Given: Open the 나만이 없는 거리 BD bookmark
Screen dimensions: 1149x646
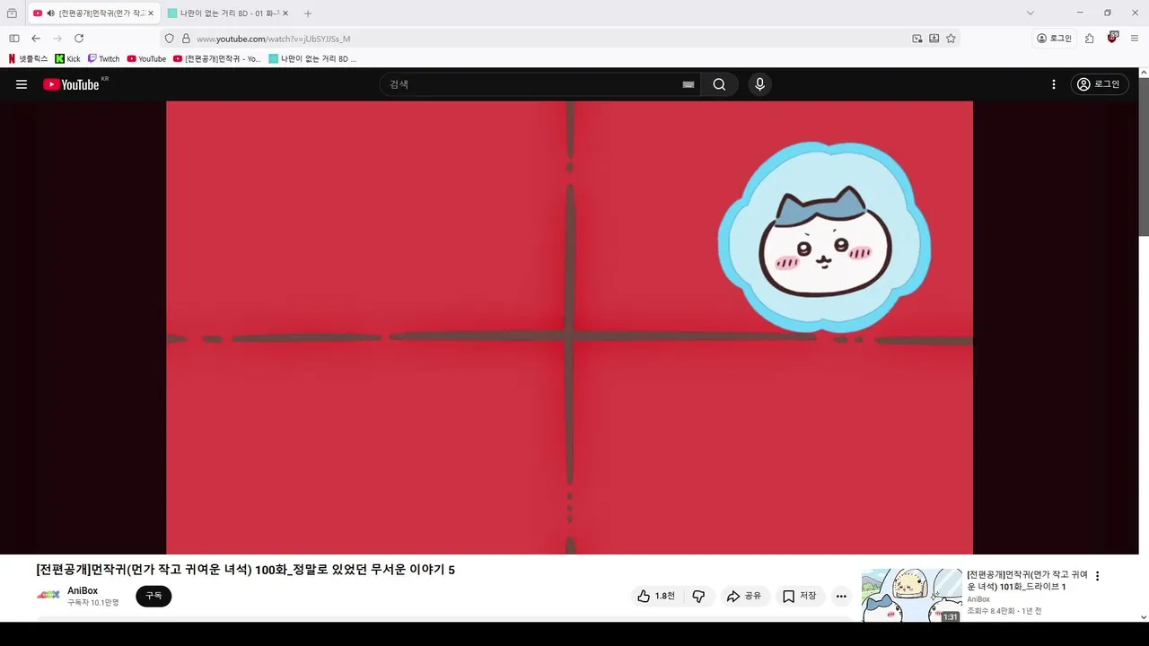Looking at the screenshot, I should tap(312, 58).
